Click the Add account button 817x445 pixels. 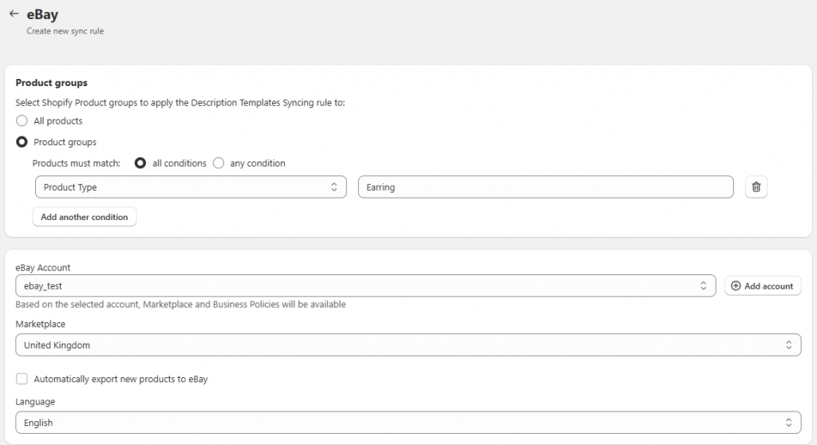click(x=762, y=286)
